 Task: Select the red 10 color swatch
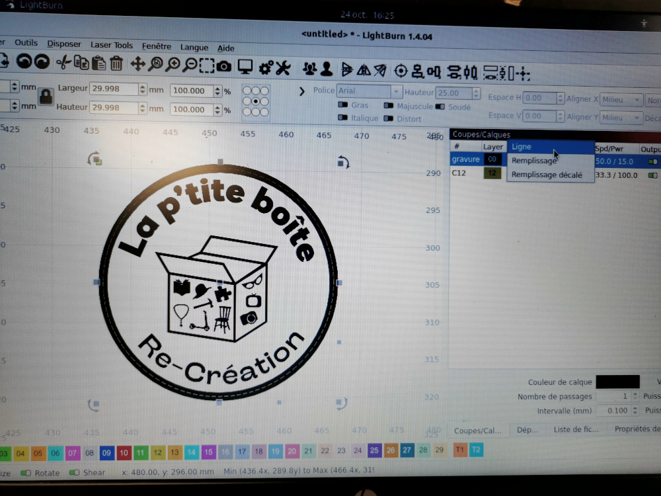tap(124, 453)
